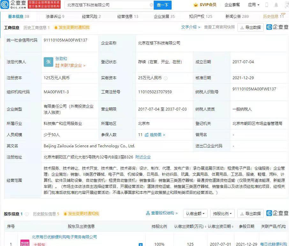Click 导出数据 button in 工商信息 section
Viewport: 289px width, 246px height.
[250, 27]
